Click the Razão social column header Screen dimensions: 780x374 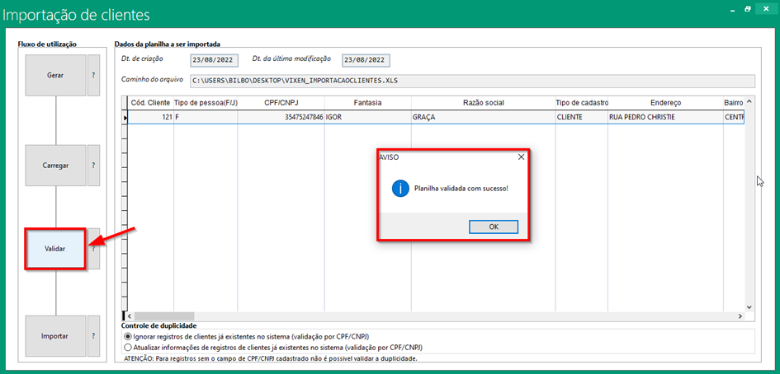coord(482,103)
